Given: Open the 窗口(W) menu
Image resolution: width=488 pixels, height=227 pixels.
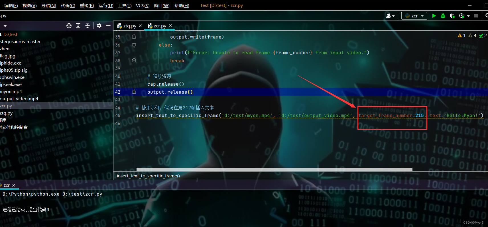Looking at the screenshot, I should pos(162,5).
